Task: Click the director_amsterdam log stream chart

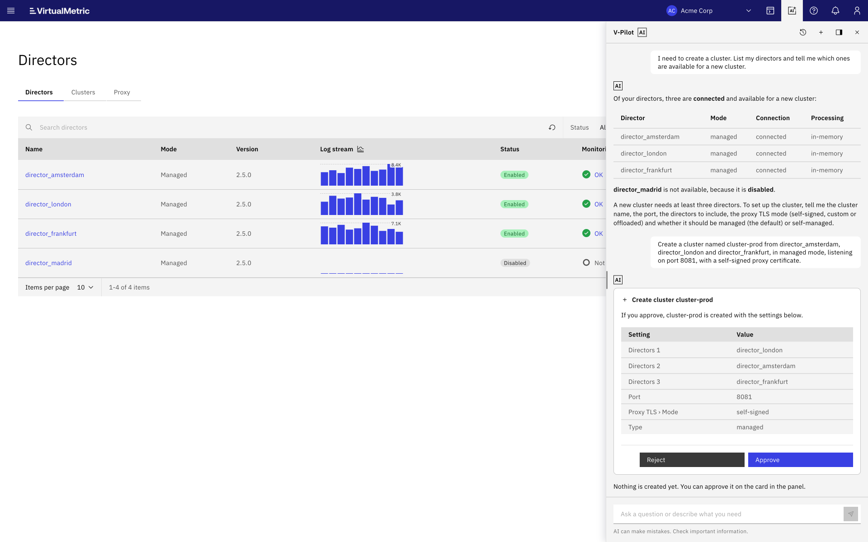Action: click(362, 174)
